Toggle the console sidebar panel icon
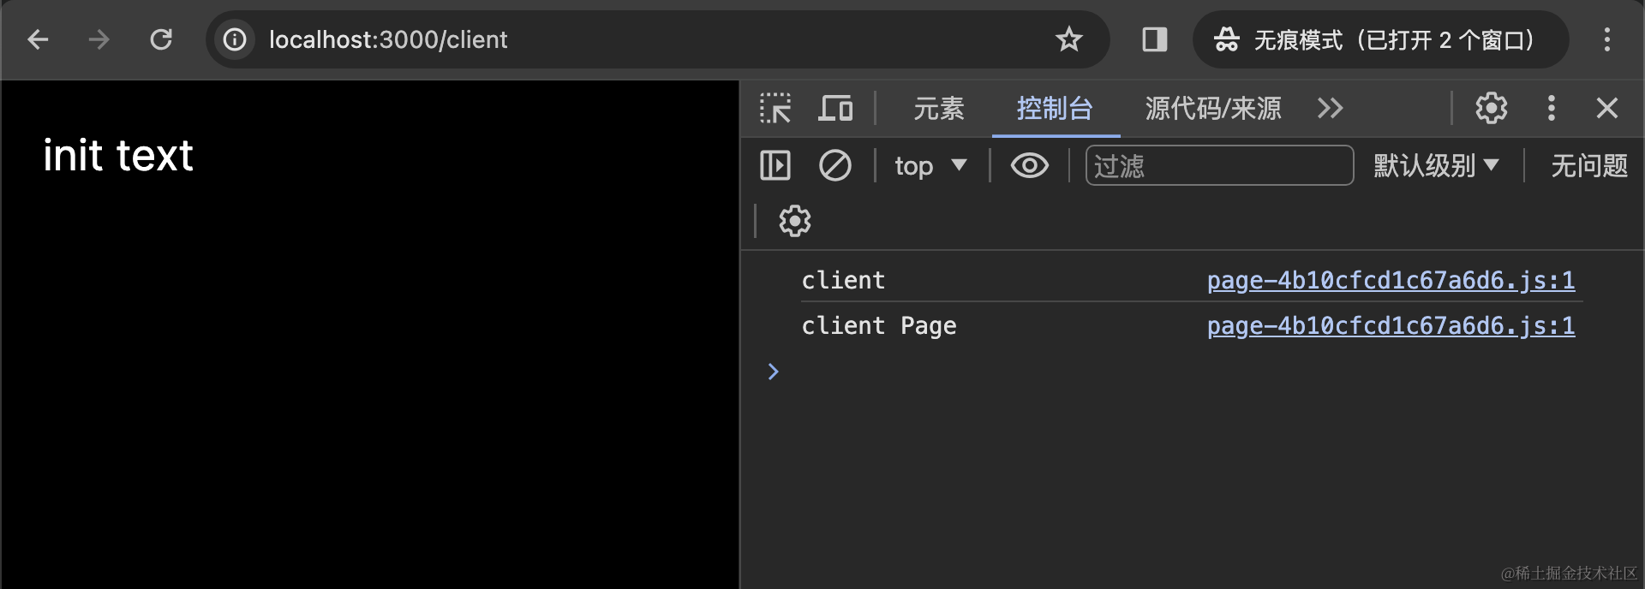Screen dimensions: 1645x589 pyautogui.click(x=775, y=165)
